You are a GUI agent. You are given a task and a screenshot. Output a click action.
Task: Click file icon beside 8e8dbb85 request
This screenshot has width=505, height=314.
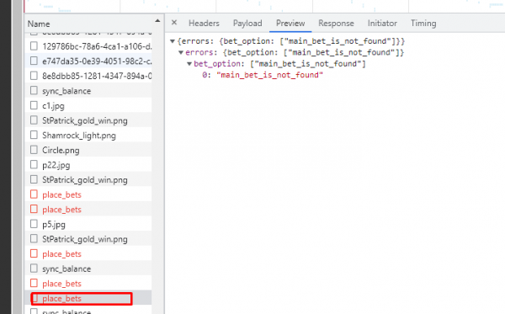coord(34,76)
